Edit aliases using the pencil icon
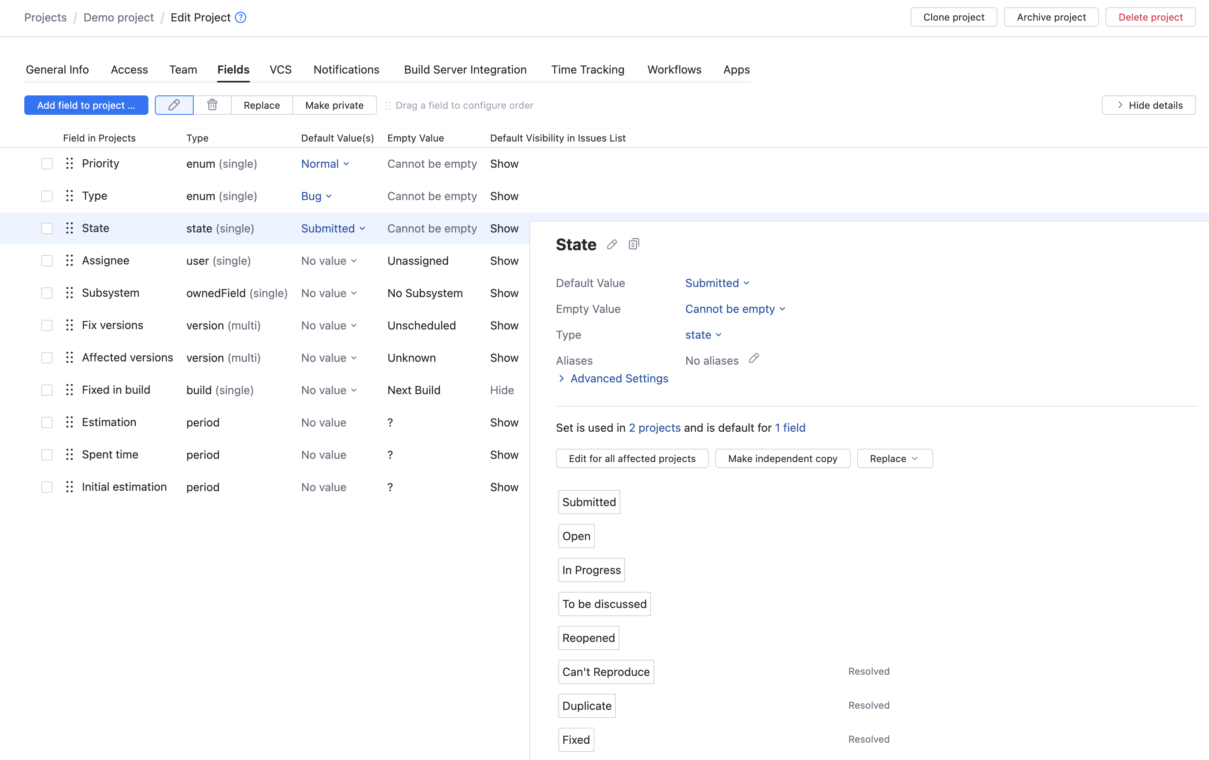Image resolution: width=1209 pixels, height=760 pixels. click(754, 359)
